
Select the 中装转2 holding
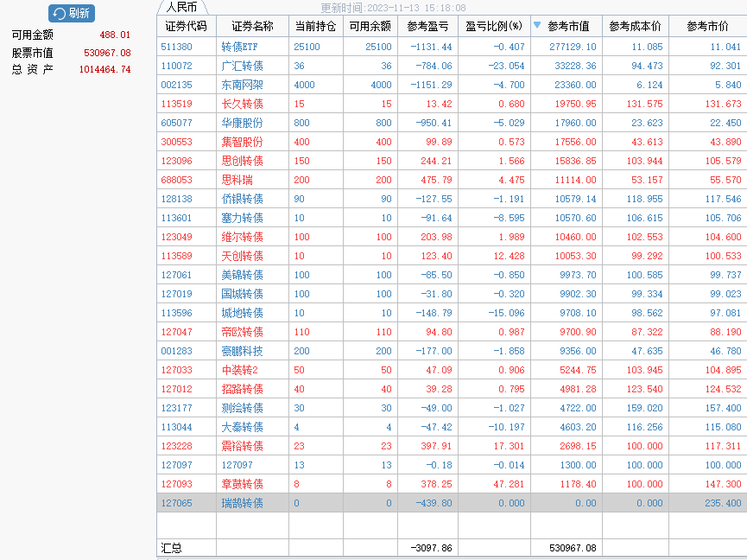point(239,370)
